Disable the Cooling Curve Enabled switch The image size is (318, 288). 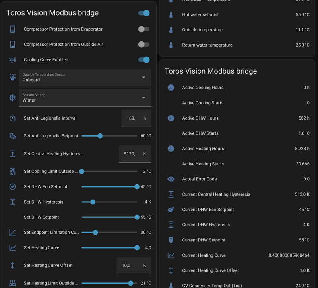pyautogui.click(x=144, y=60)
